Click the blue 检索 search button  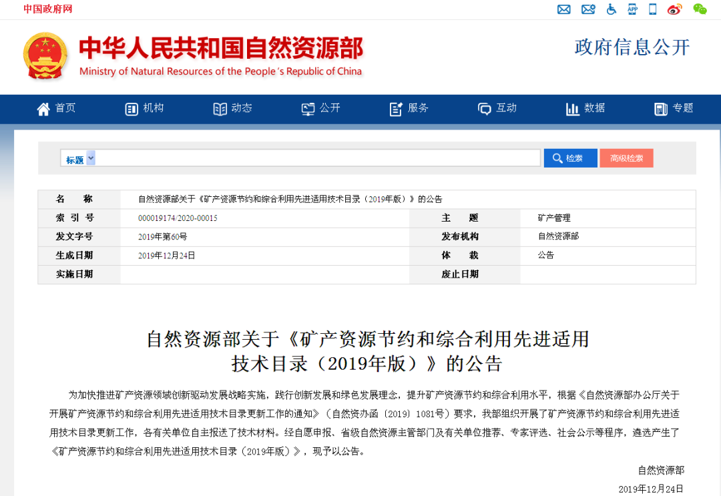click(x=571, y=158)
